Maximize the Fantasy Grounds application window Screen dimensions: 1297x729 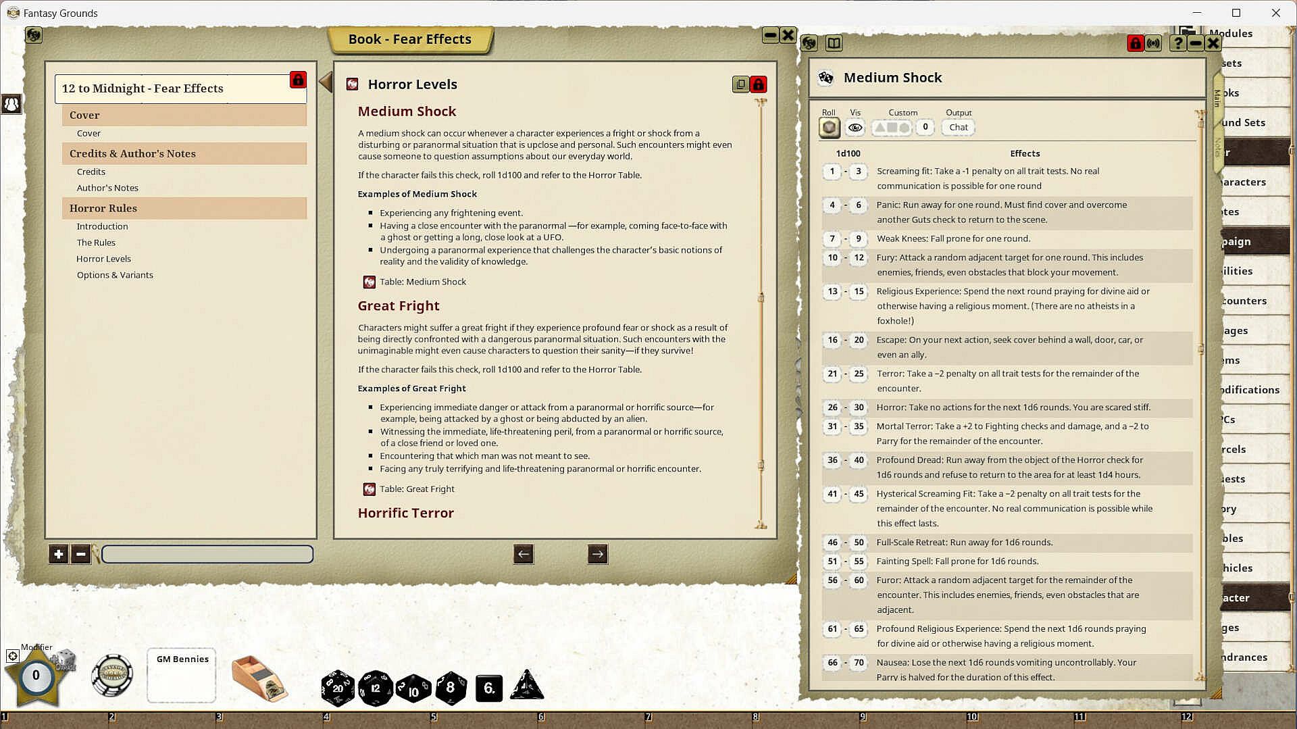pos(1236,13)
